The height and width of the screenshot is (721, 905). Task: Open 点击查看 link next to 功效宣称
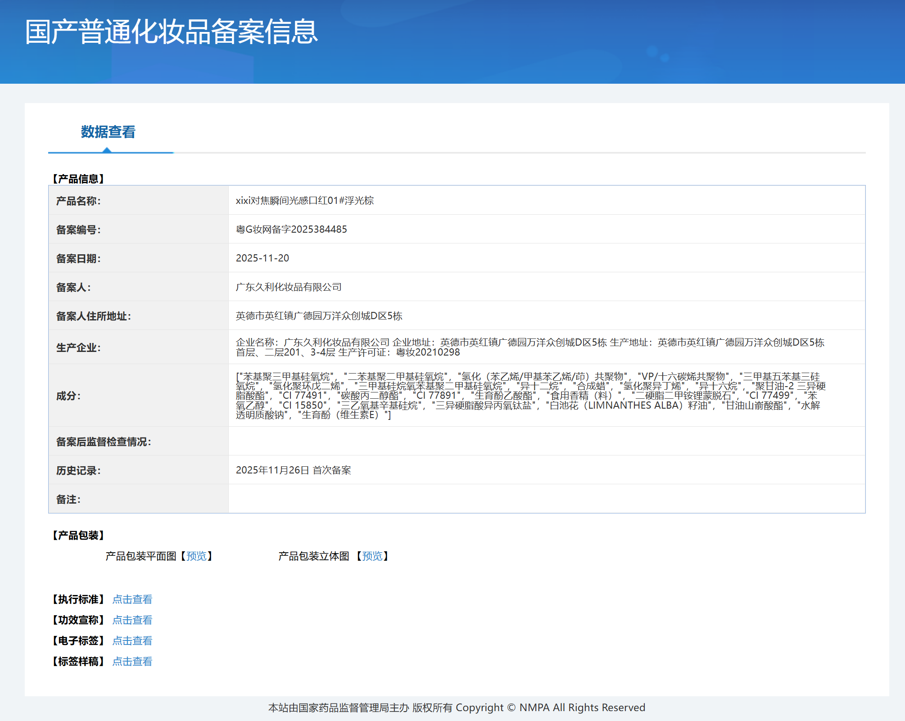click(132, 620)
